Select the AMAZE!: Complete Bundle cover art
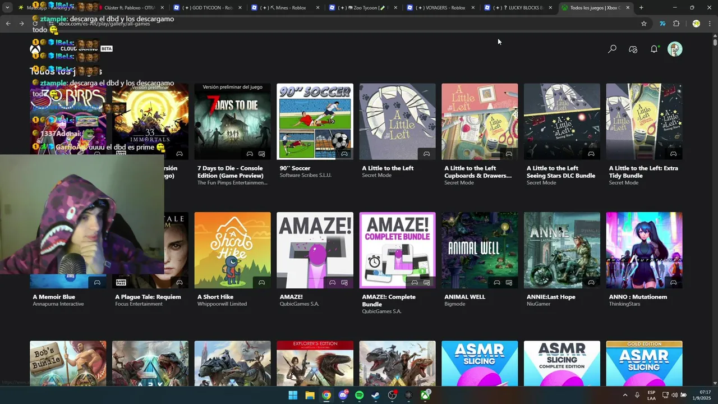The height and width of the screenshot is (404, 718). [397, 250]
